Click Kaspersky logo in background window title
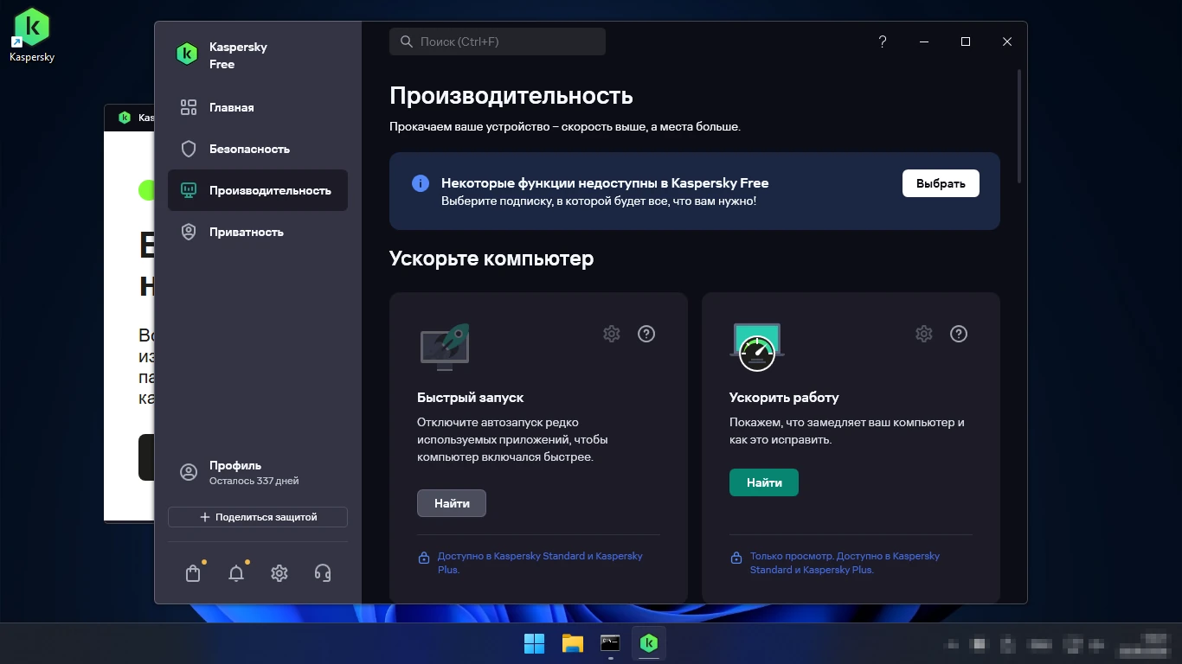Image resolution: width=1182 pixels, height=664 pixels. [124, 118]
